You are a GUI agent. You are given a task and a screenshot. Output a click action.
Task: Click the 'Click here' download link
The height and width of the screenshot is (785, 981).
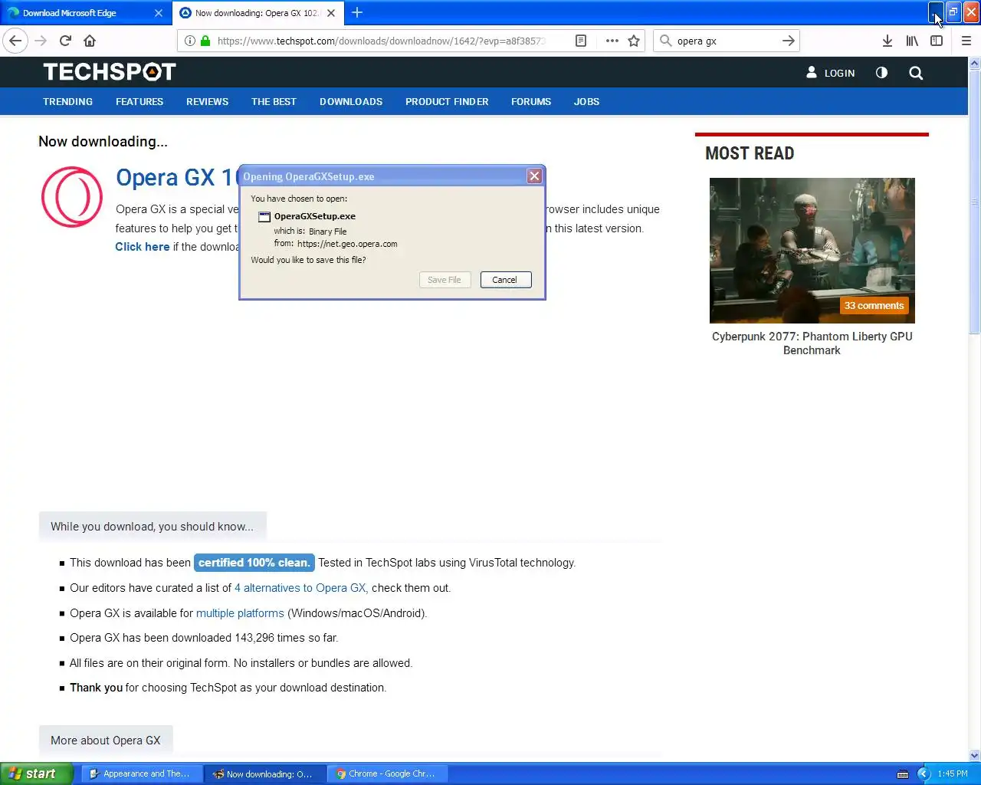pos(143,247)
